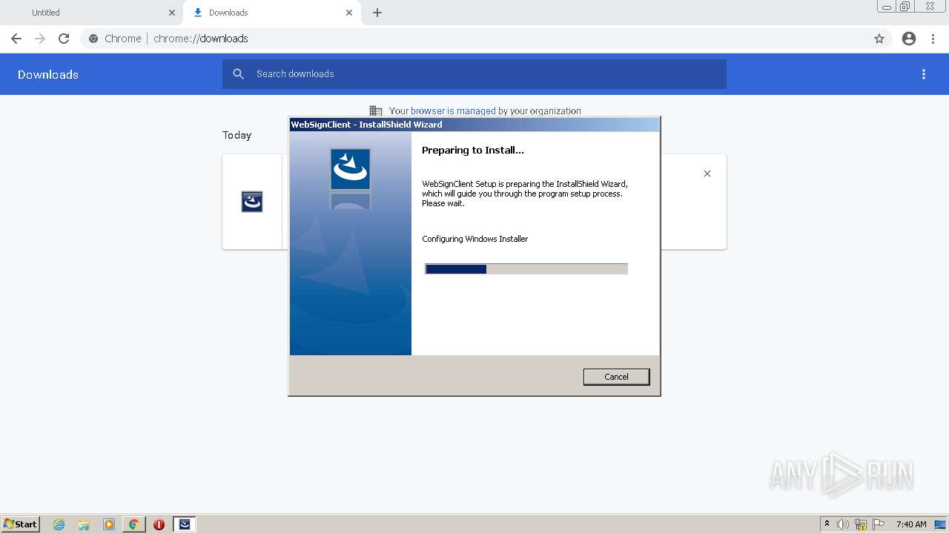
Task: Open the Downloads page more actions menu
Action: (924, 74)
